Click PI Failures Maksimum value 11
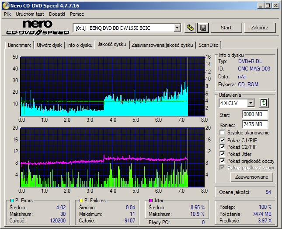Image resolution: width=282 pixels, height=229 pixels. [x=132, y=214]
